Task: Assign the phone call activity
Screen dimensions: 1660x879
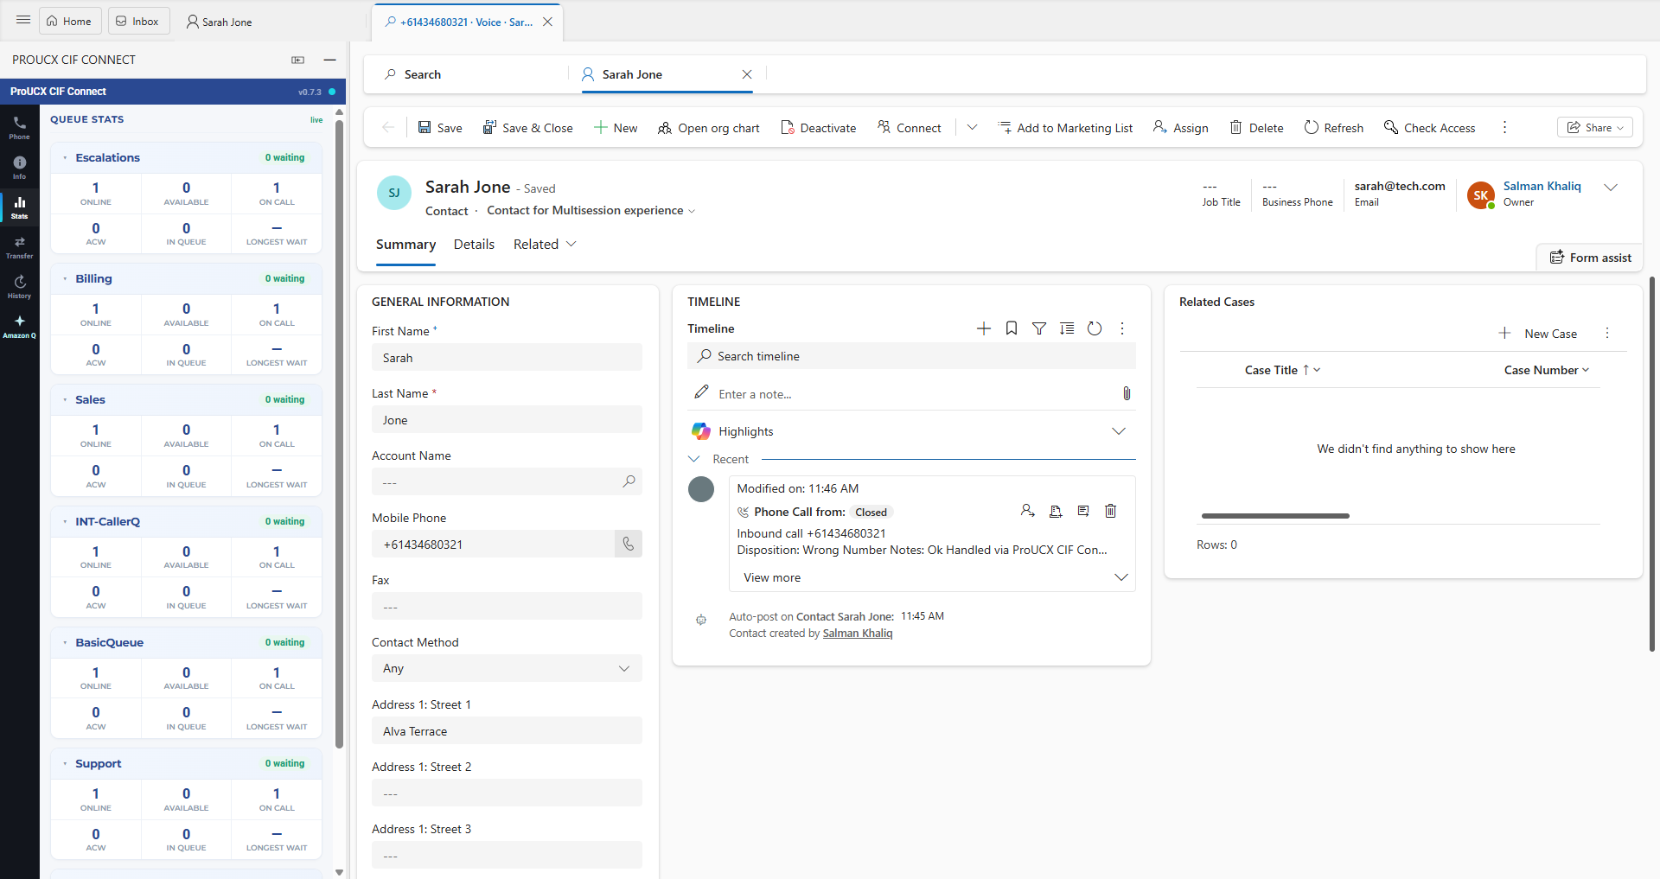Action: pos(1028,511)
